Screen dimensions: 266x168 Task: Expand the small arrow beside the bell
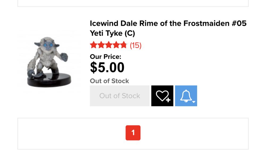click(194, 102)
